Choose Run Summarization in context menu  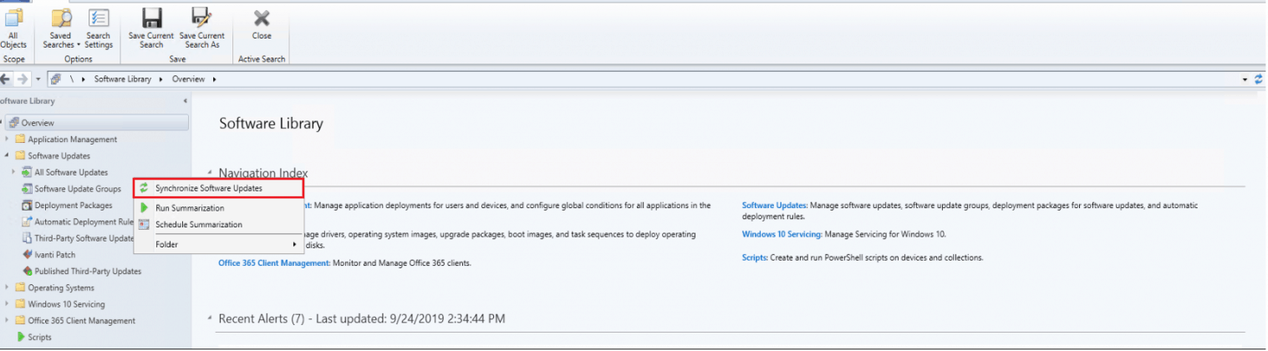pyautogui.click(x=190, y=207)
